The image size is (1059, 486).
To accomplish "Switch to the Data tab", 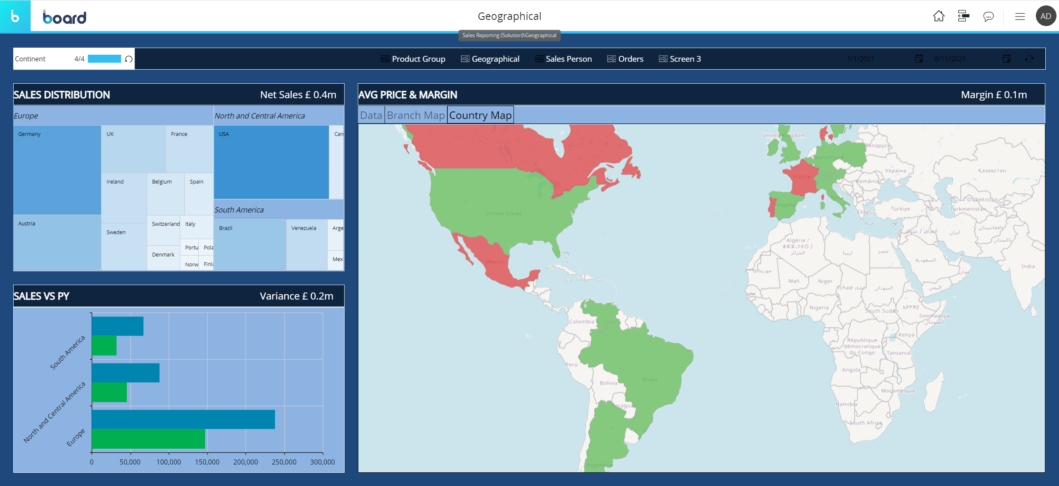I will pos(371,115).
